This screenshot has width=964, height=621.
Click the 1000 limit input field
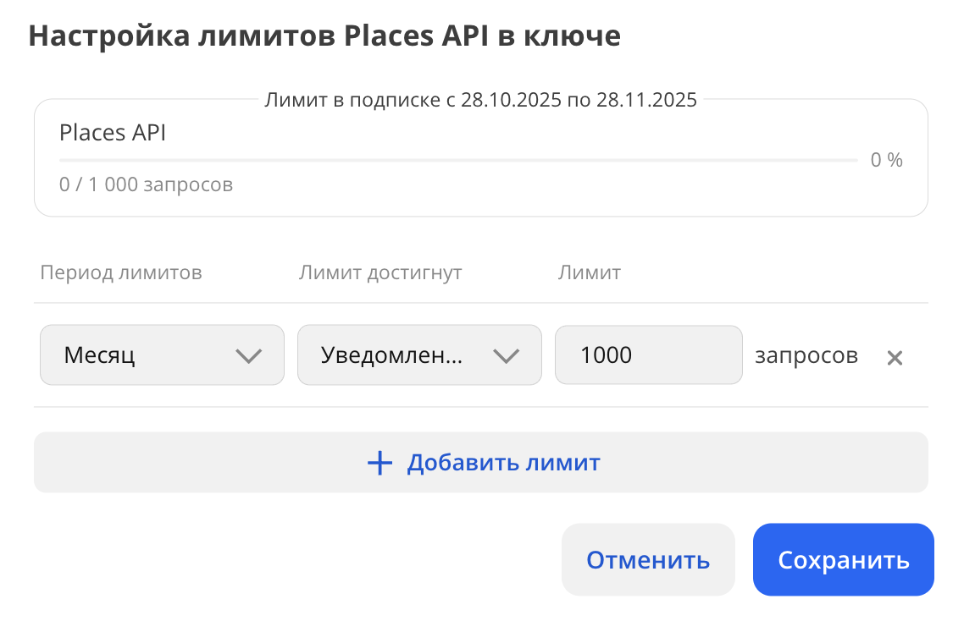648,354
